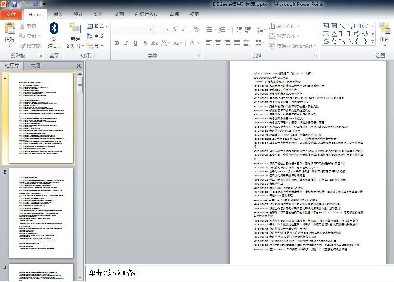Open the Section (节) dropdown
This screenshot has height=282, width=394.
pos(95,46)
